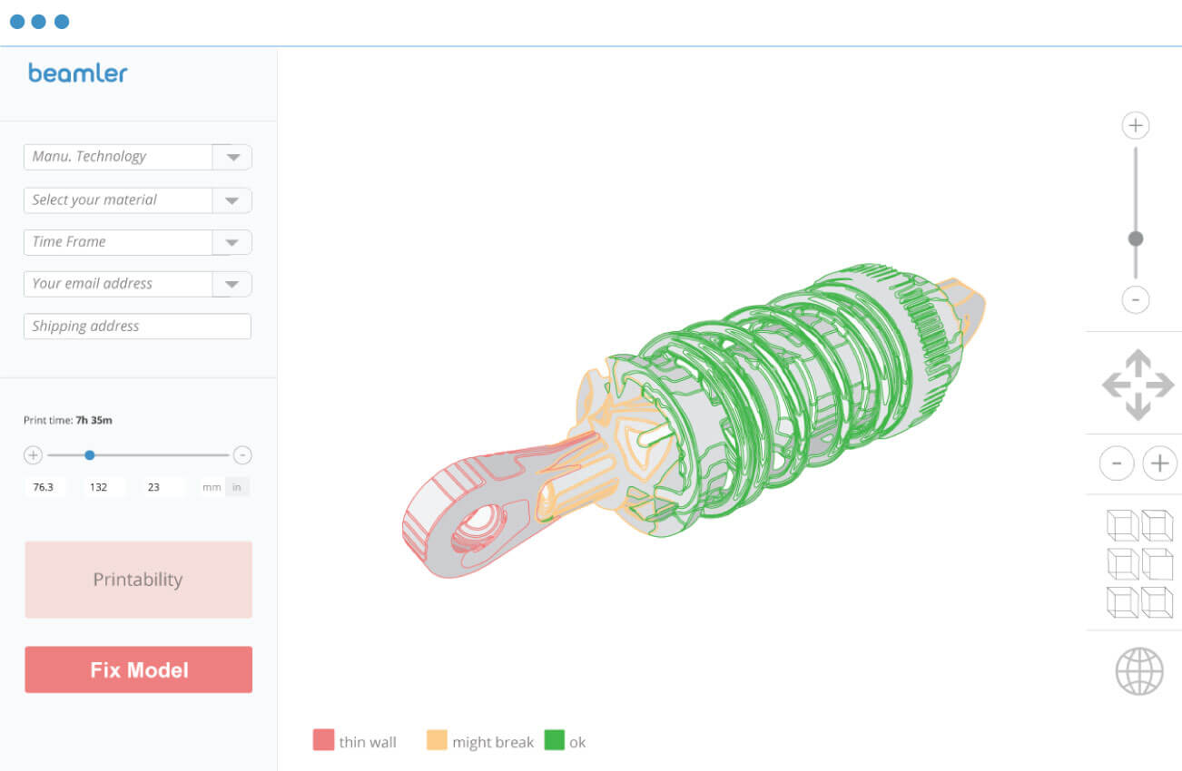Click the globe icon
1182x771 pixels.
pyautogui.click(x=1138, y=671)
